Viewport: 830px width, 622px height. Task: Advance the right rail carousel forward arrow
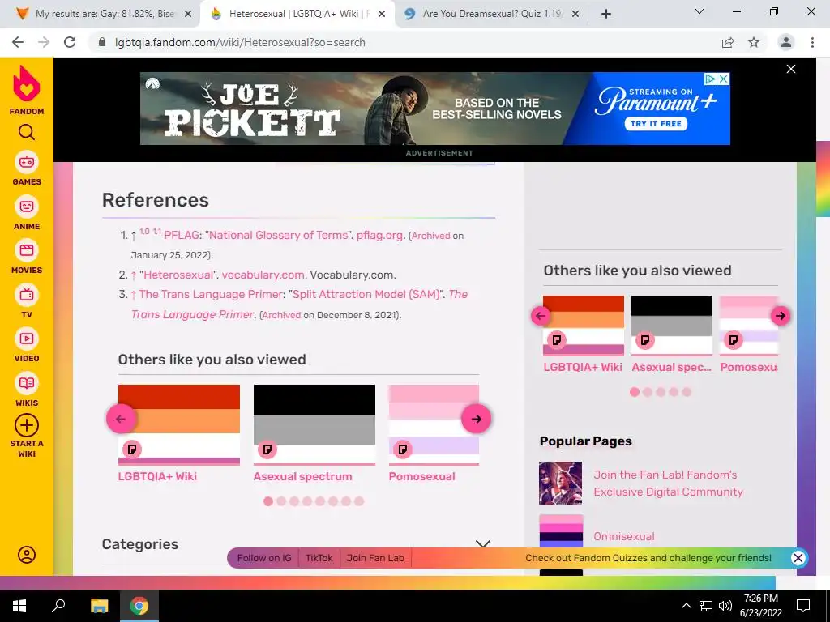tap(781, 316)
